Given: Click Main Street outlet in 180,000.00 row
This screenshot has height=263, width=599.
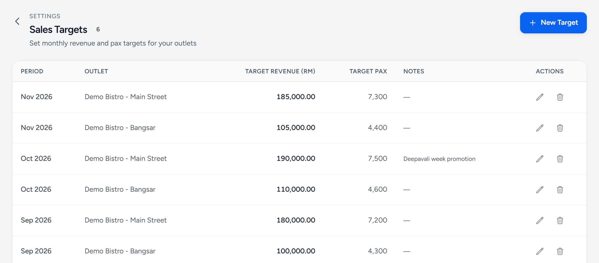Looking at the screenshot, I should [125, 220].
